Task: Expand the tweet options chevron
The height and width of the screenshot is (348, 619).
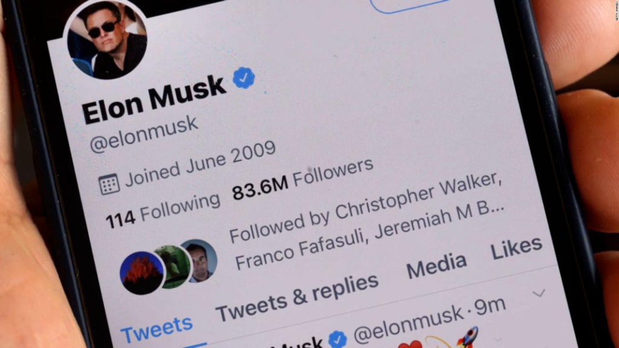Action: click(539, 293)
